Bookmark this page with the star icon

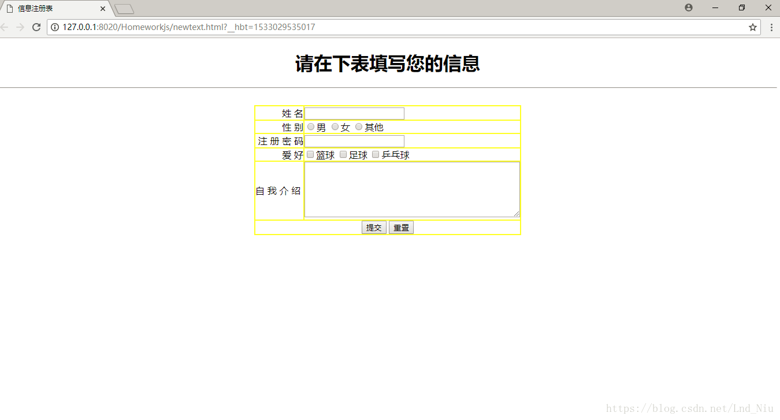[x=753, y=27]
